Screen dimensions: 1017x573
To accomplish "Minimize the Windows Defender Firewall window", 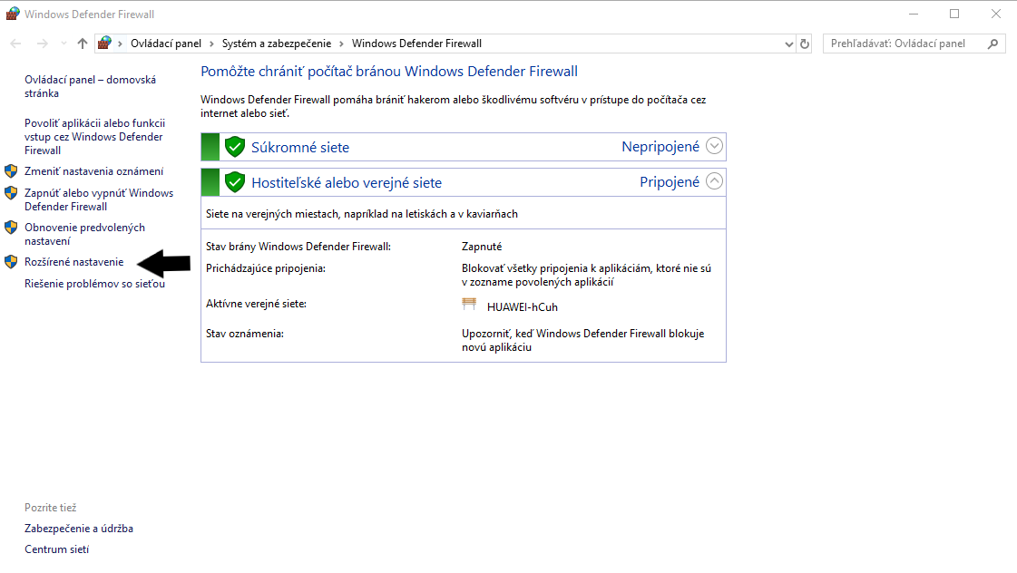I will point(914,14).
